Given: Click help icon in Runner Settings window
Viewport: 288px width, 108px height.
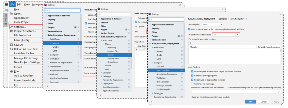Looking at the screenshot, I should [100, 96].
